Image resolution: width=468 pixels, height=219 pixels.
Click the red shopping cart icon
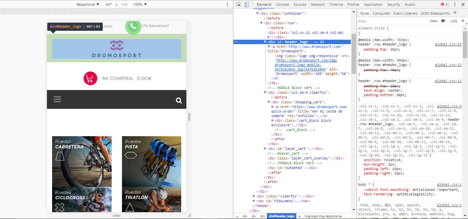(x=90, y=78)
